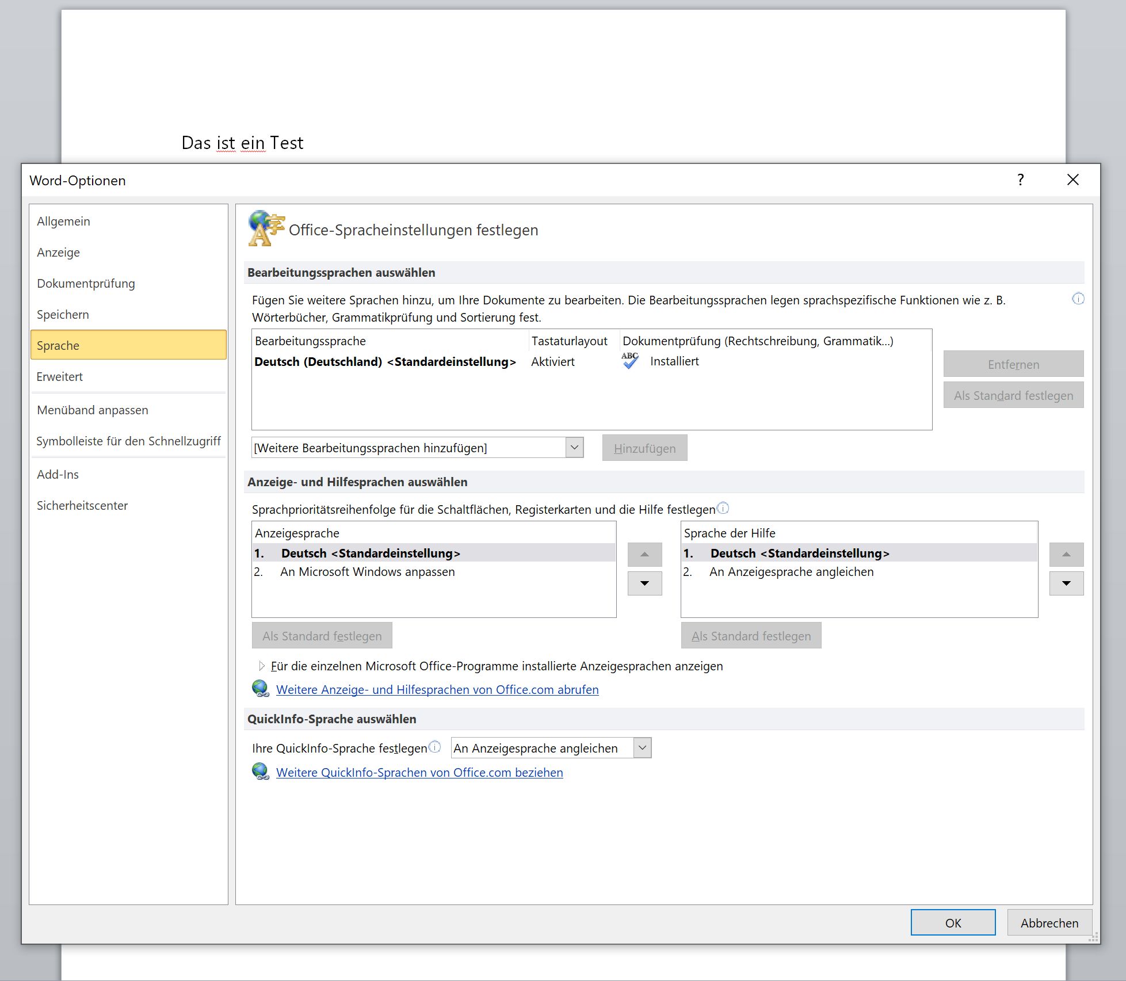Open the Weitere Bearbeitungssprachen hinzufügen dropdown
The width and height of the screenshot is (1126, 981).
[574, 448]
